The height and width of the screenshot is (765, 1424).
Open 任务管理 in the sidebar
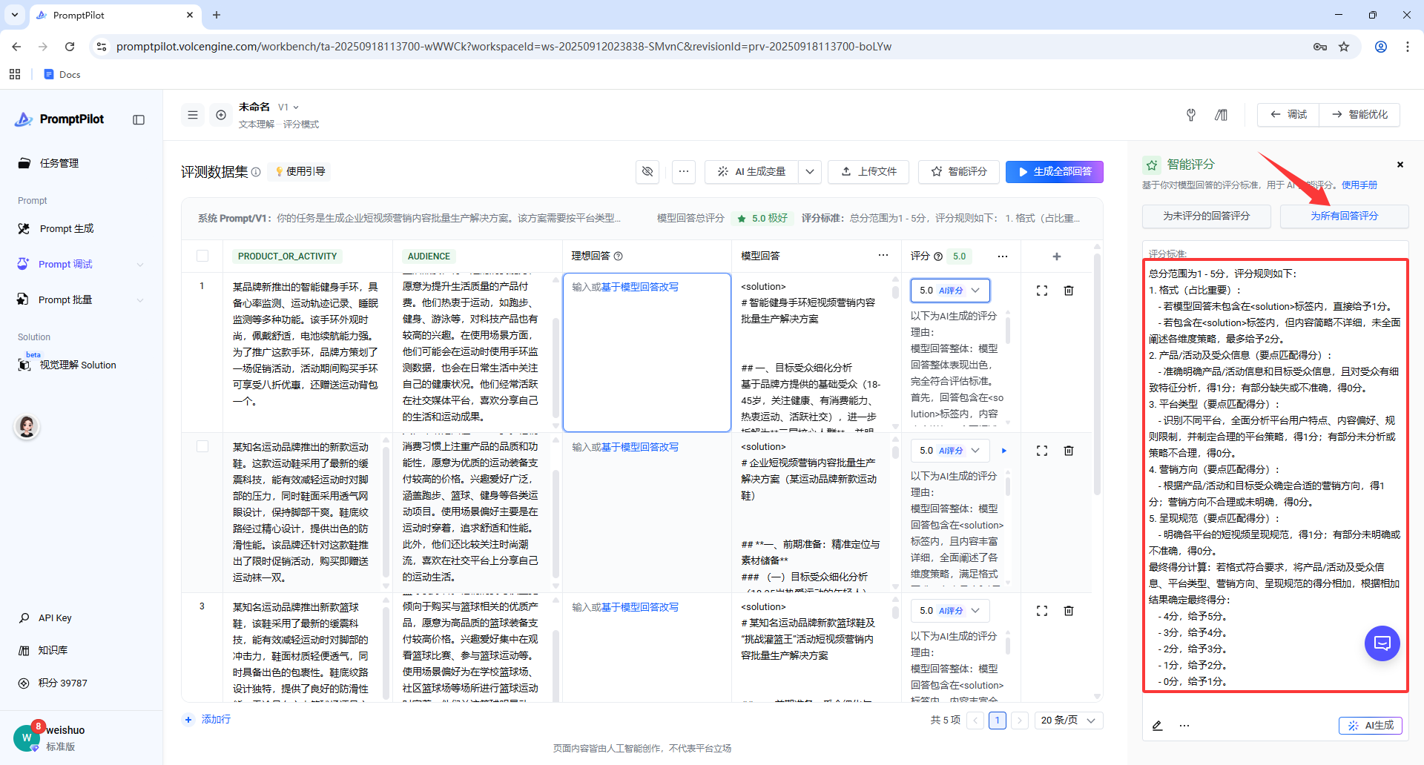[59, 163]
